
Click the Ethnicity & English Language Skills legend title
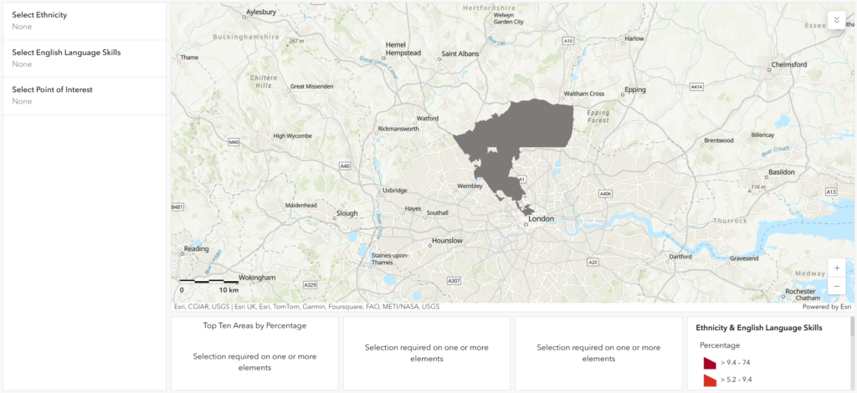(759, 328)
